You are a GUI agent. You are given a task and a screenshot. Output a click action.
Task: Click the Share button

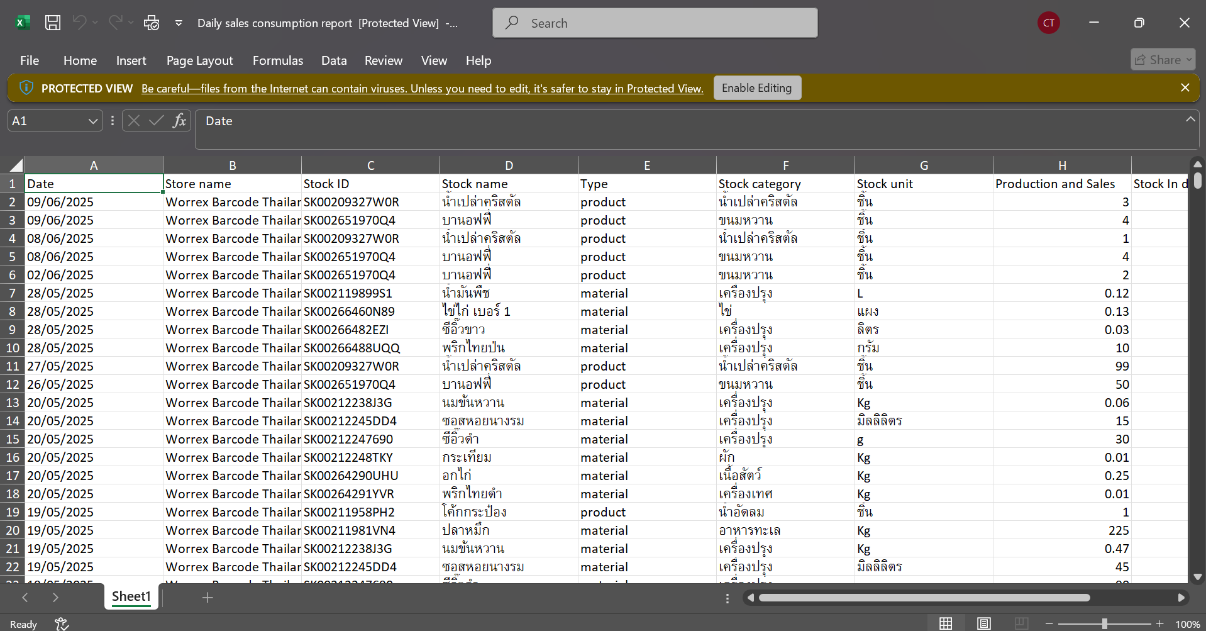(1163, 60)
